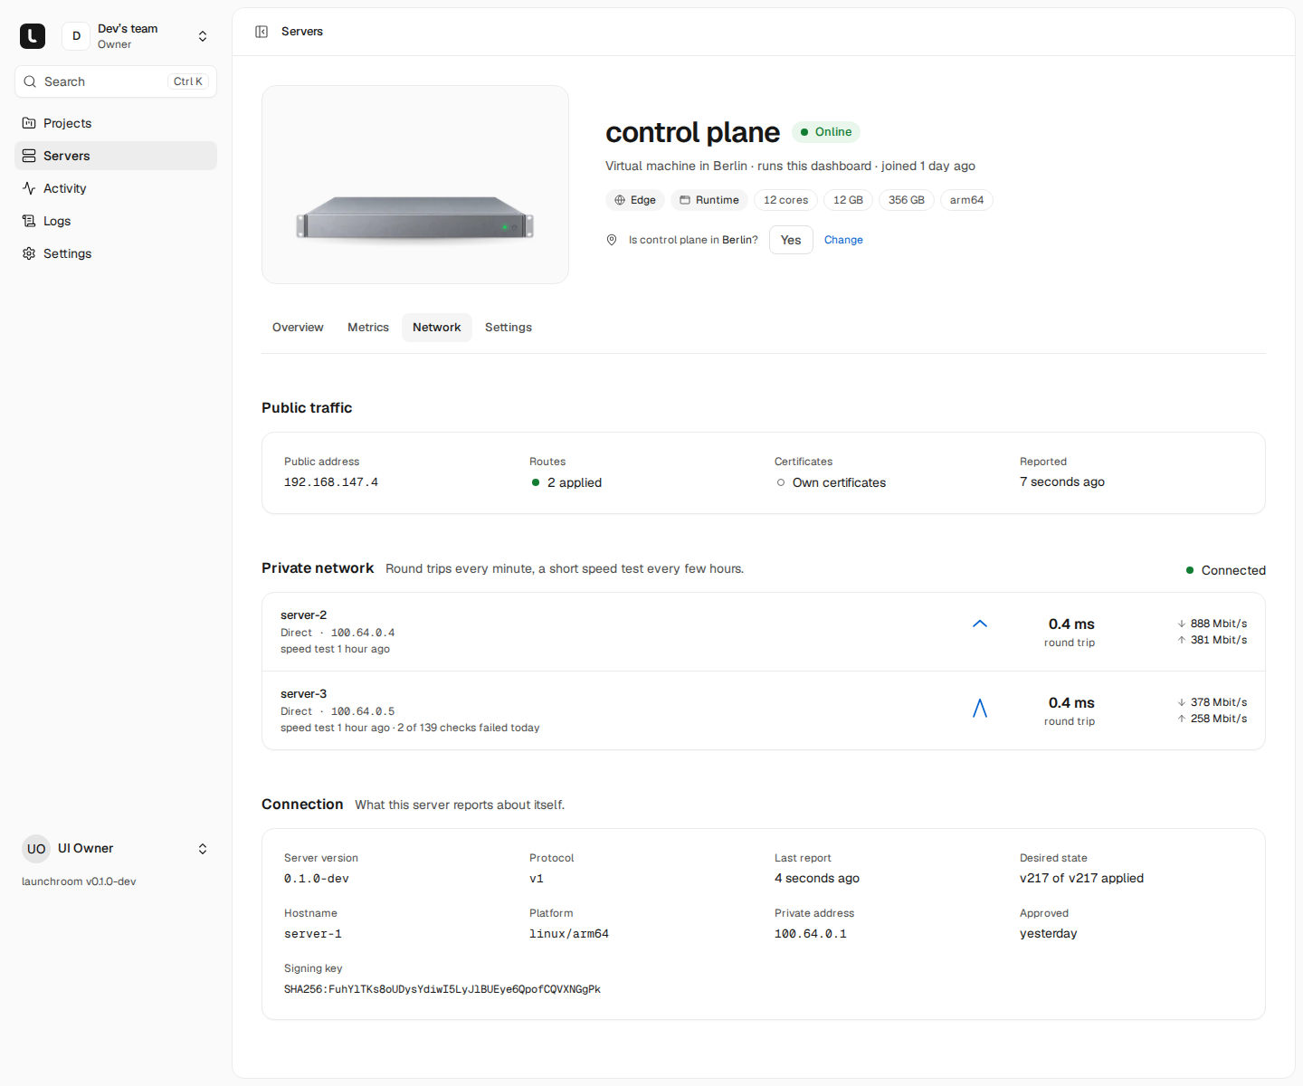Click the '12 cores' spec badge
Screen dimensions: 1303x1086
pyautogui.click(x=786, y=200)
